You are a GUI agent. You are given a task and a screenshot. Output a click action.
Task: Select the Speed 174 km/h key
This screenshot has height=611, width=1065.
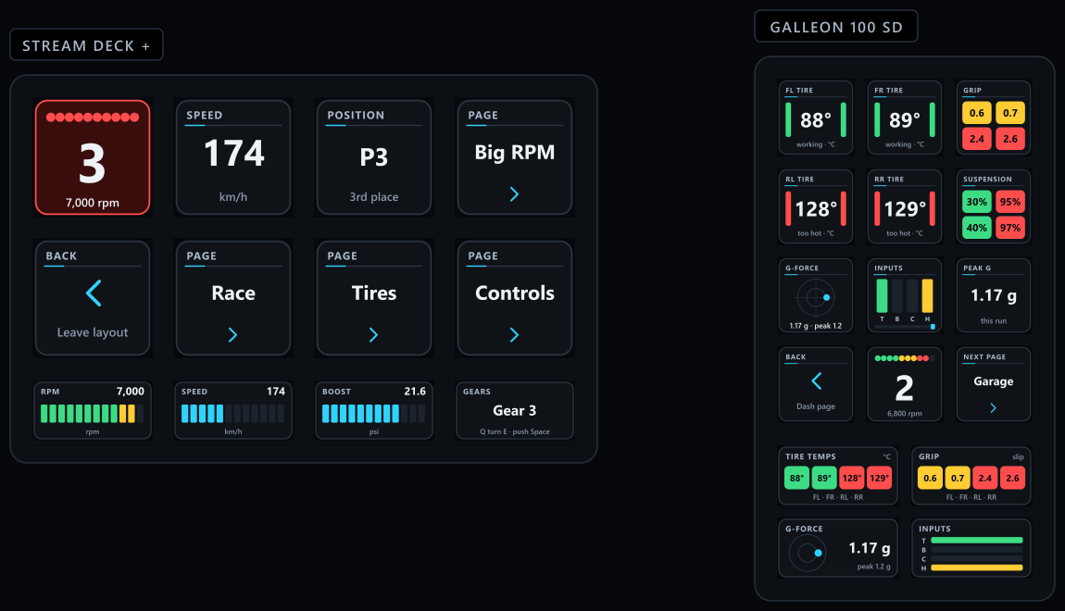tap(233, 157)
